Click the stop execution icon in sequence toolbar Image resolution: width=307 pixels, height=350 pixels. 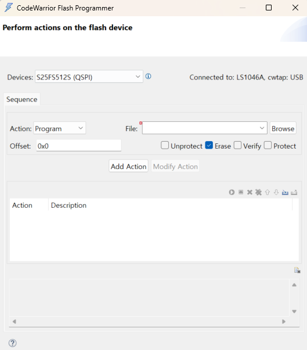pos(241,192)
